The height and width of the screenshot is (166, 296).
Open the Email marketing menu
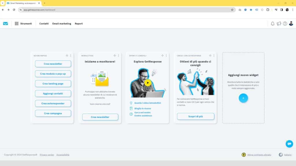(x=62, y=24)
